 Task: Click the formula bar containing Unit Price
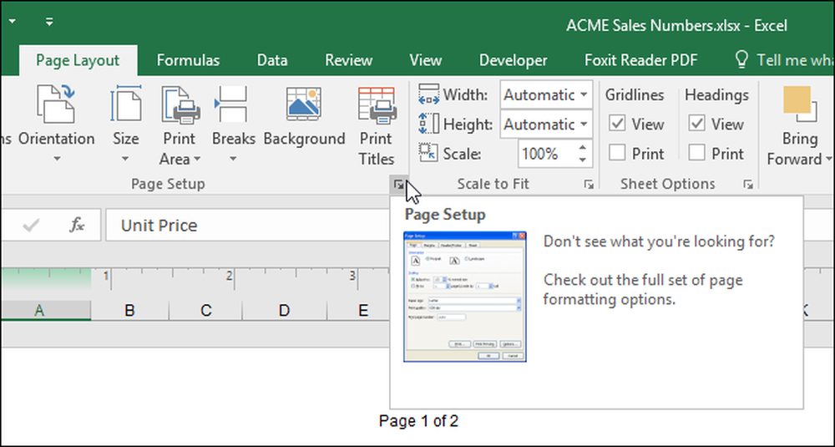coord(248,226)
